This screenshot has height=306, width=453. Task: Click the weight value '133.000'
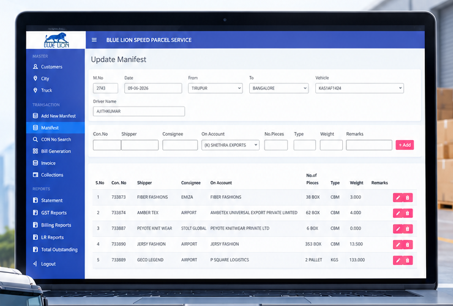(357, 259)
